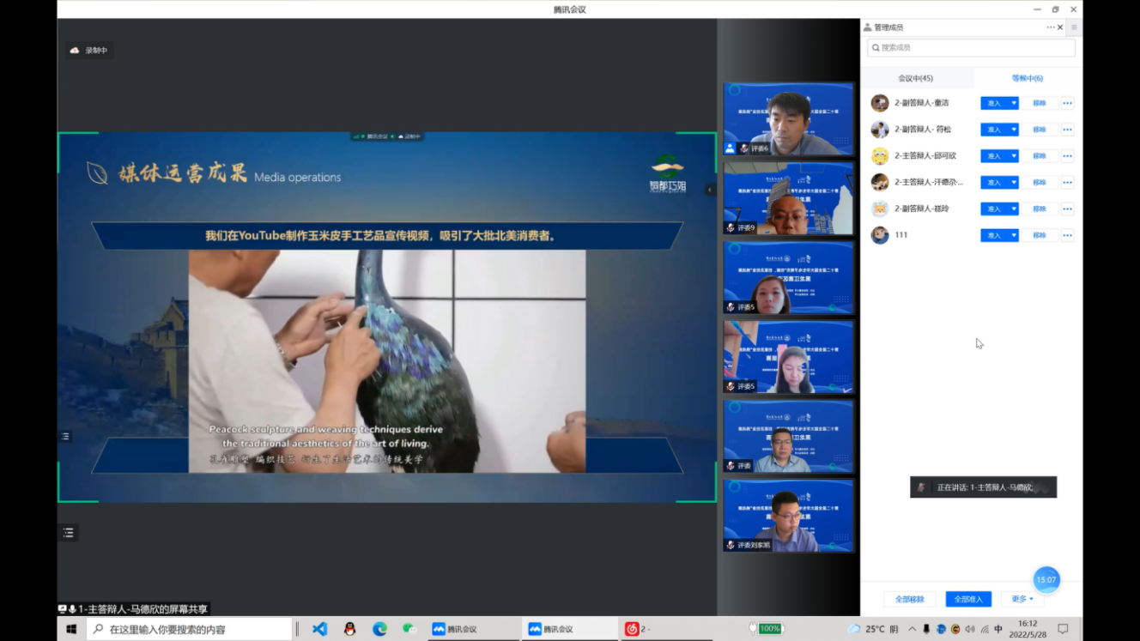
Task: Collapse the video strip using the side arrow
Action: [710, 190]
